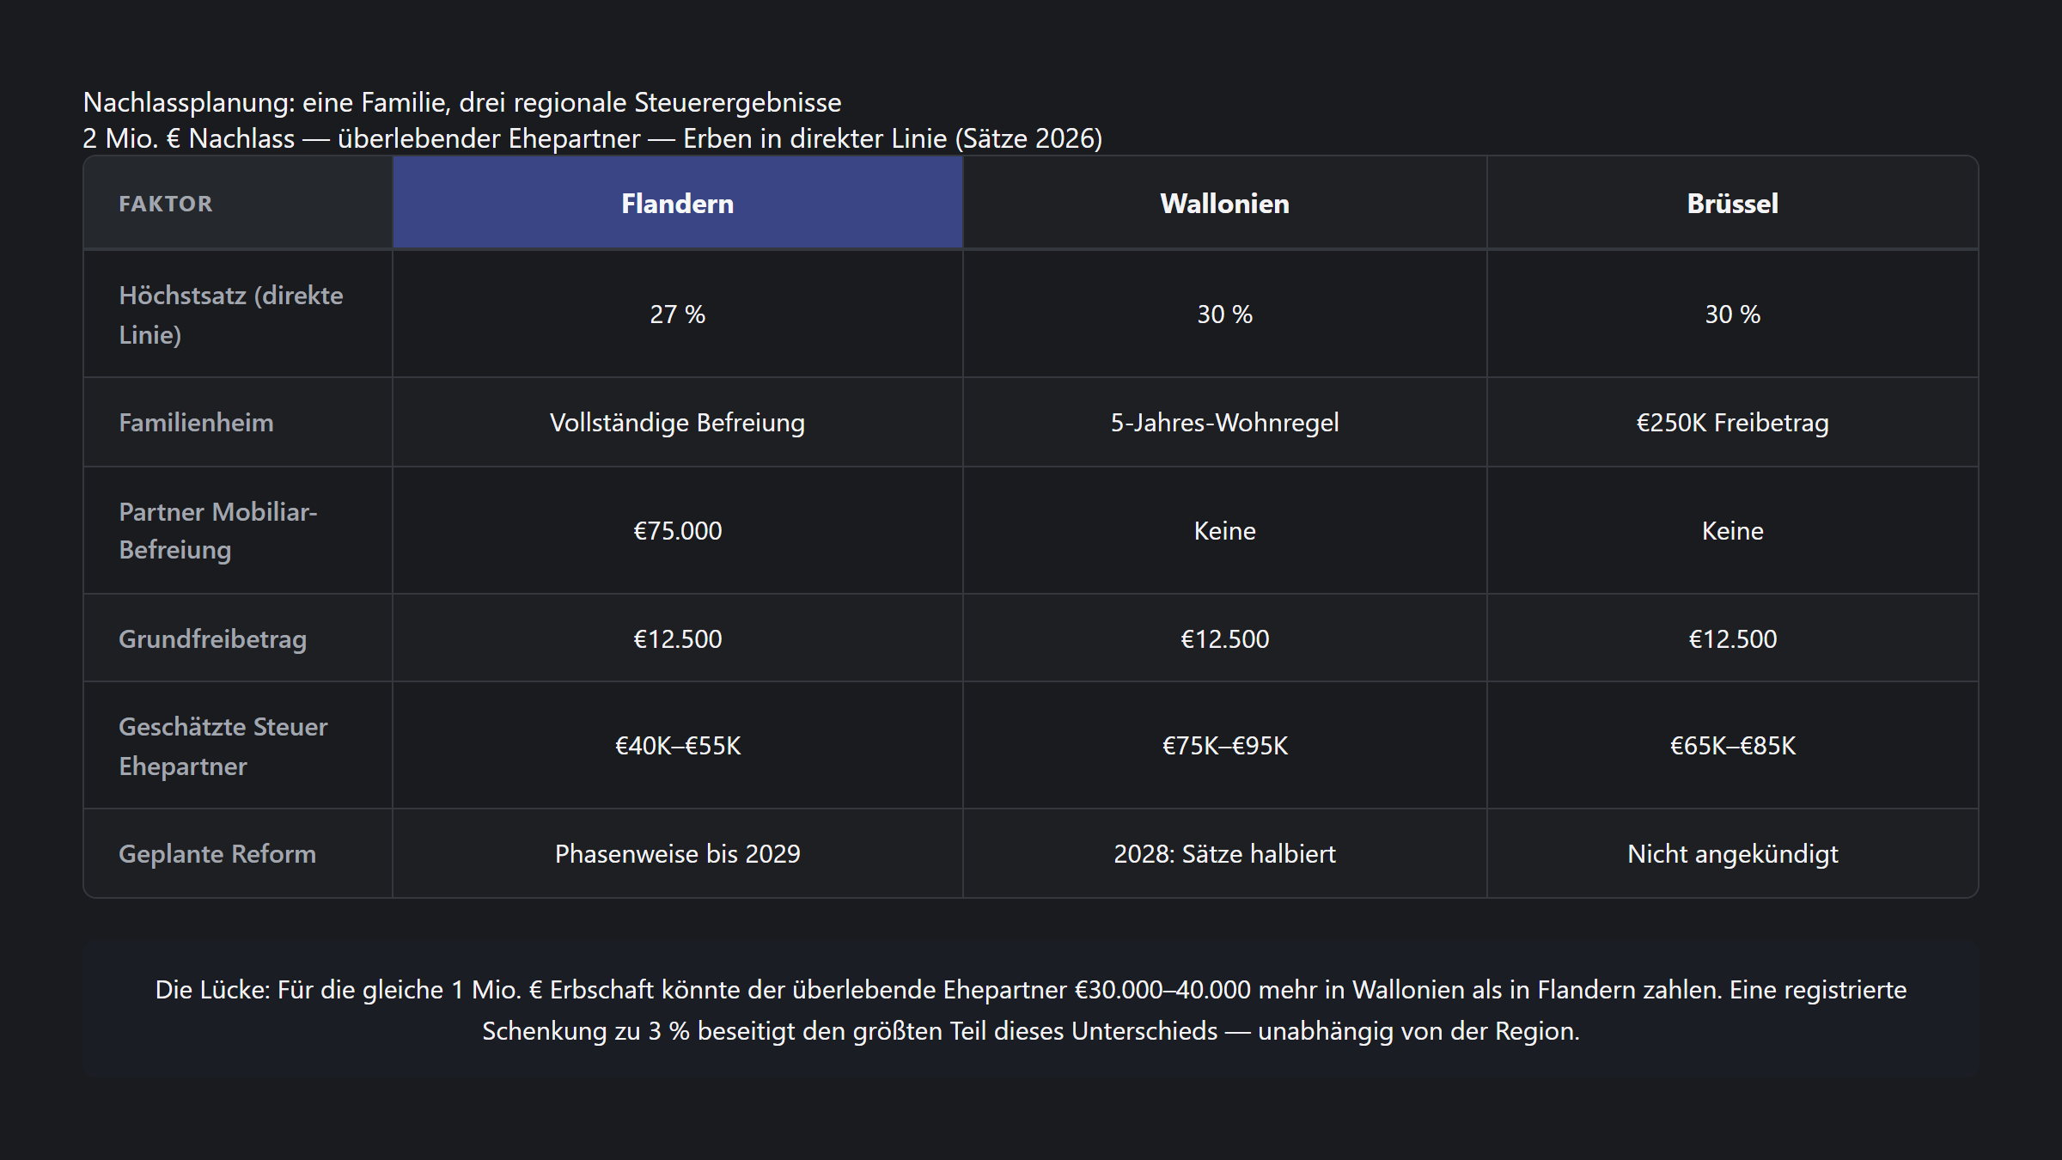The image size is (2062, 1160).
Task: Click the 2028: Sätze halbiert cell
Action: tap(1224, 854)
